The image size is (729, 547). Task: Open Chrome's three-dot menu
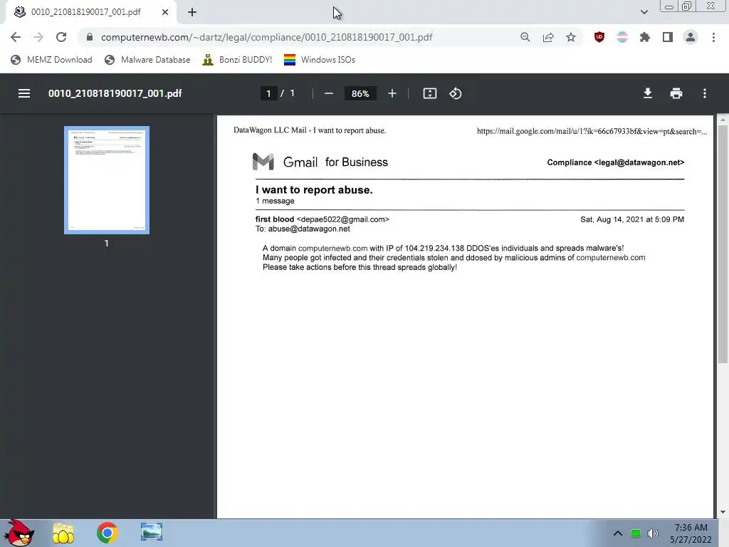coord(713,37)
